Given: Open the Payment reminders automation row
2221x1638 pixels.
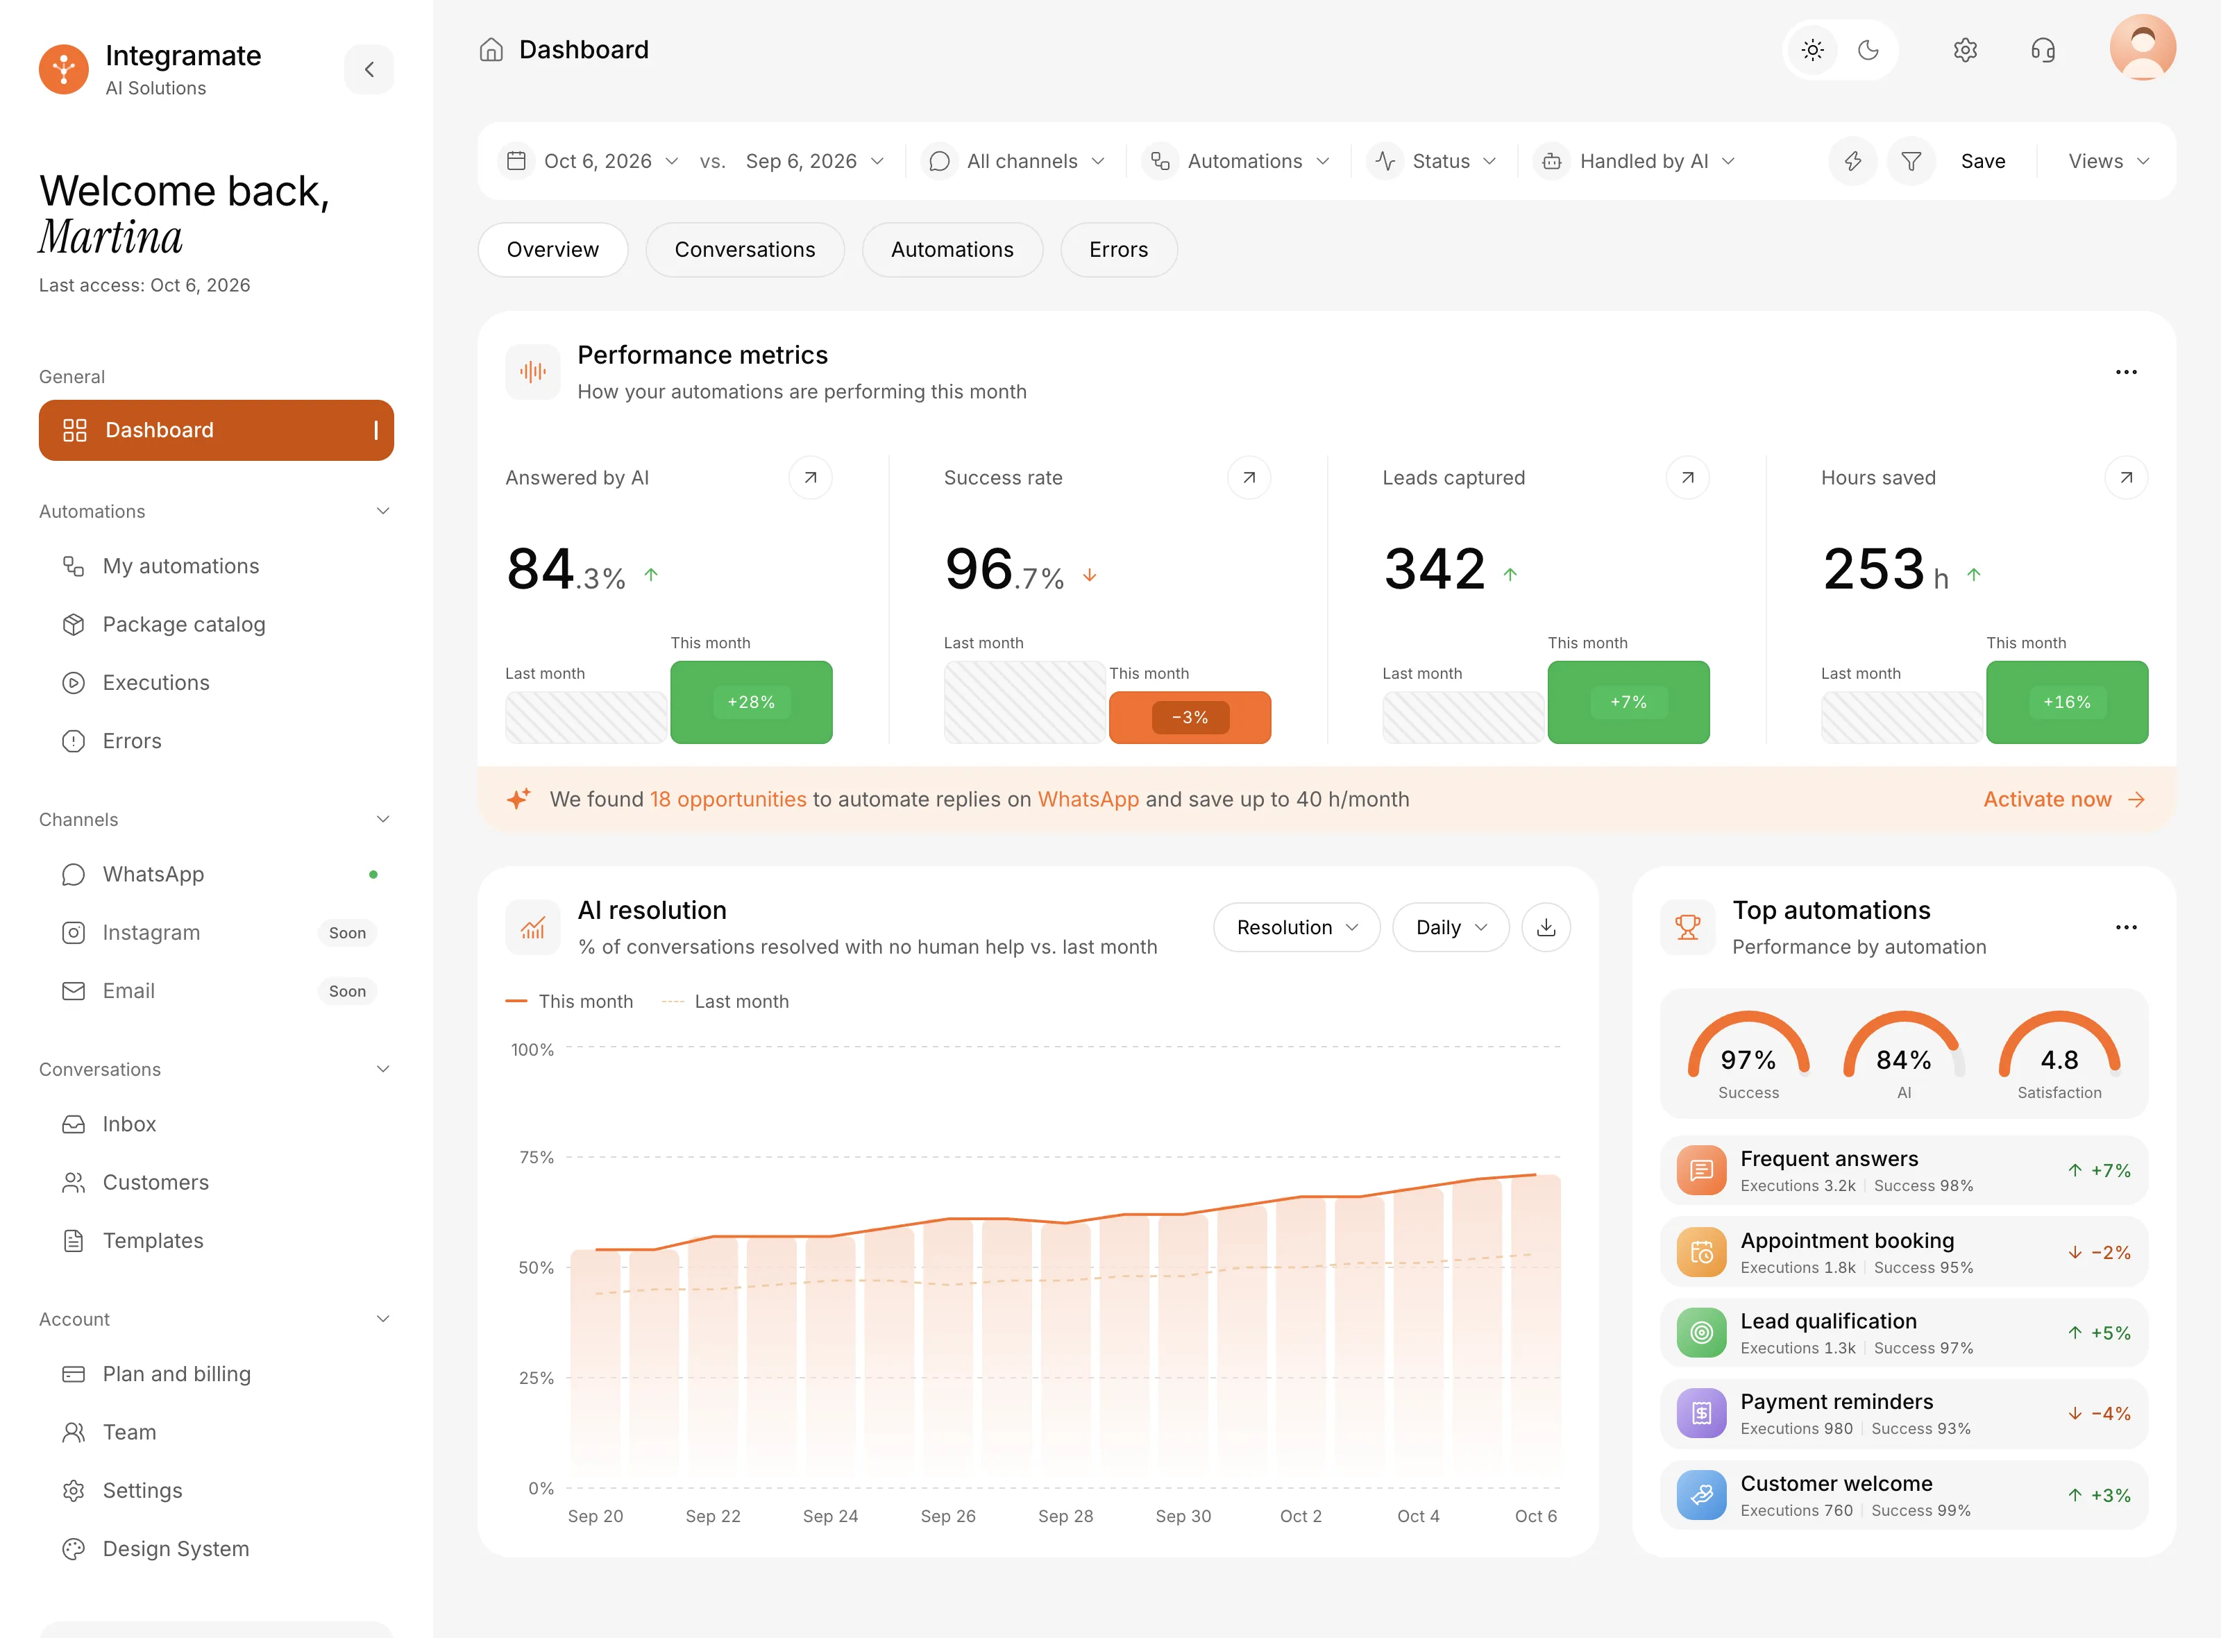Looking at the screenshot, I should pos(1904,1414).
